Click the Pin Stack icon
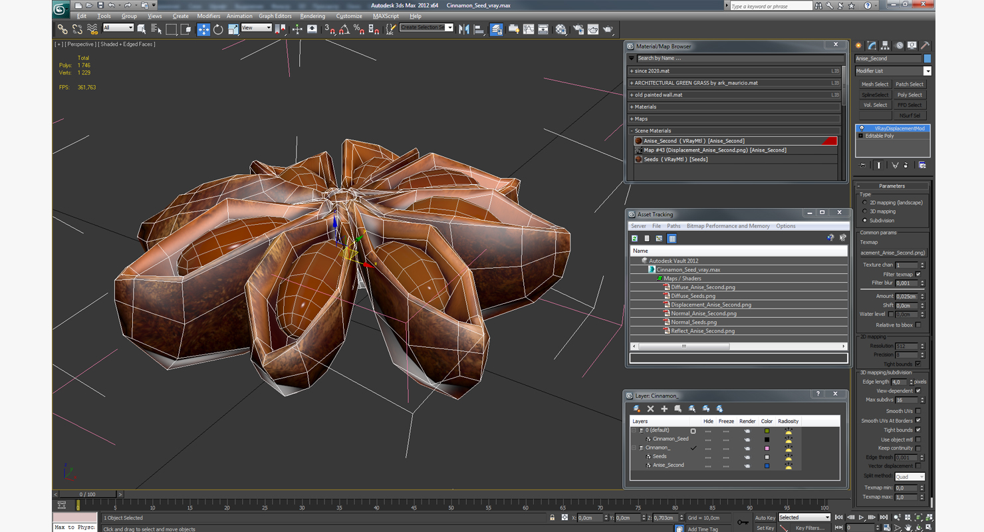 [863, 165]
